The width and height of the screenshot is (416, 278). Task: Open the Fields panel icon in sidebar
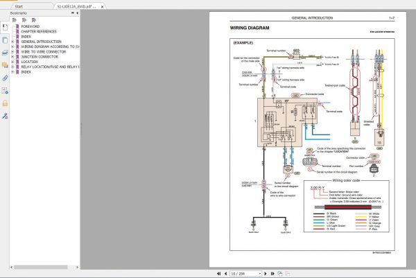coord(5,90)
